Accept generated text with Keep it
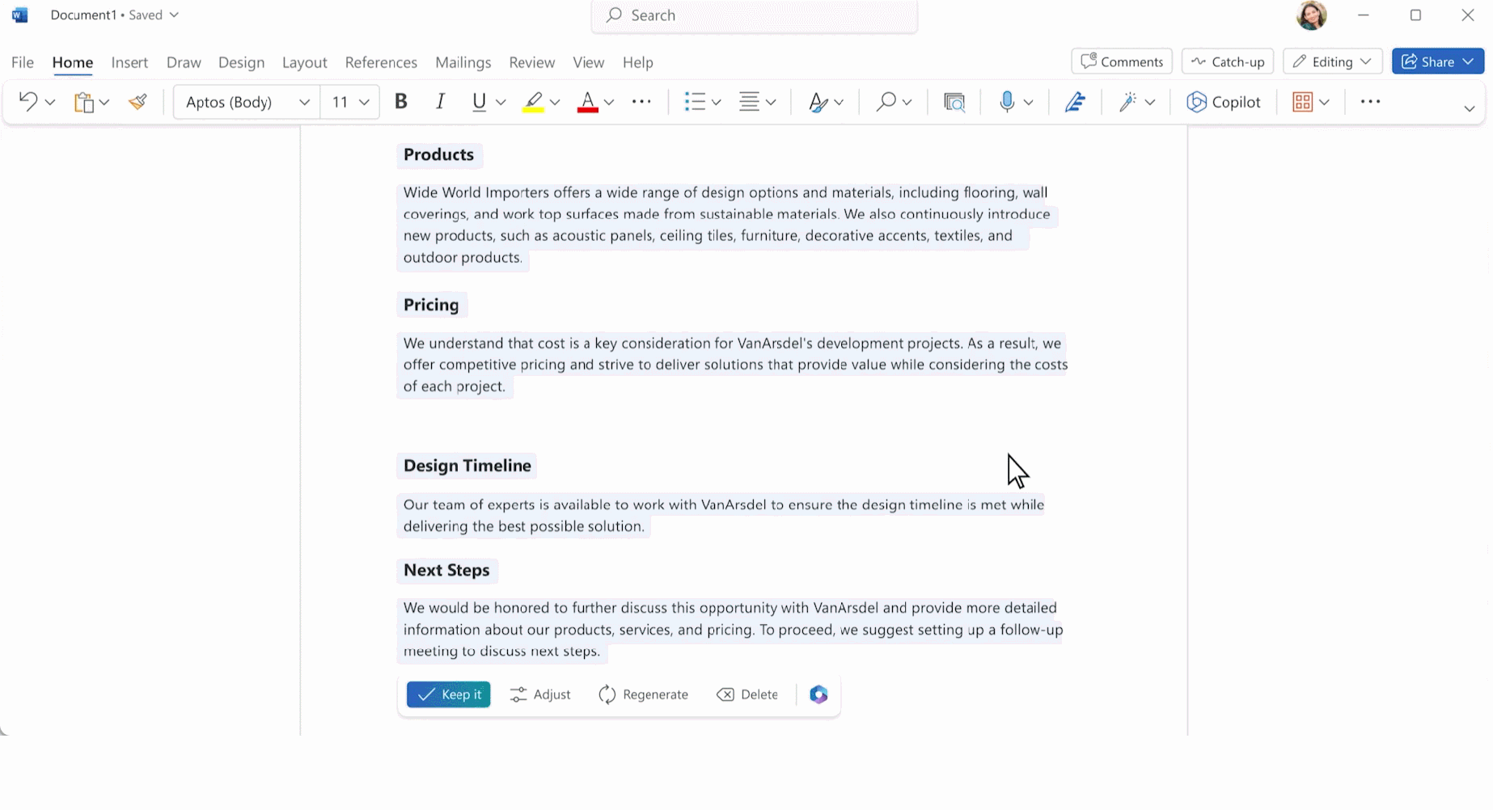This screenshot has width=1493, height=810. pyautogui.click(x=448, y=694)
